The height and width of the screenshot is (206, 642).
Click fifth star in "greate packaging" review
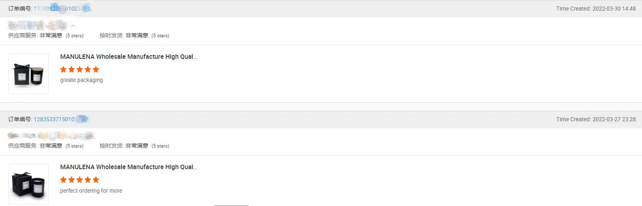tap(96, 69)
